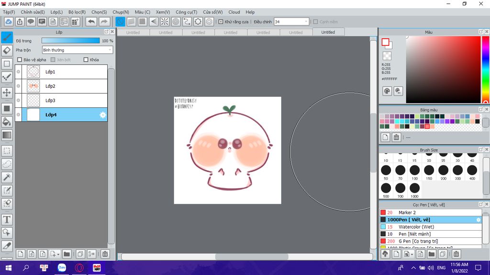490x275 pixels.
Task: Open the Bộ lọc(R) menu
Action: click(77, 12)
